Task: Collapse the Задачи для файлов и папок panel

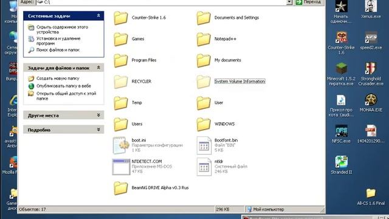Action: coord(98,68)
